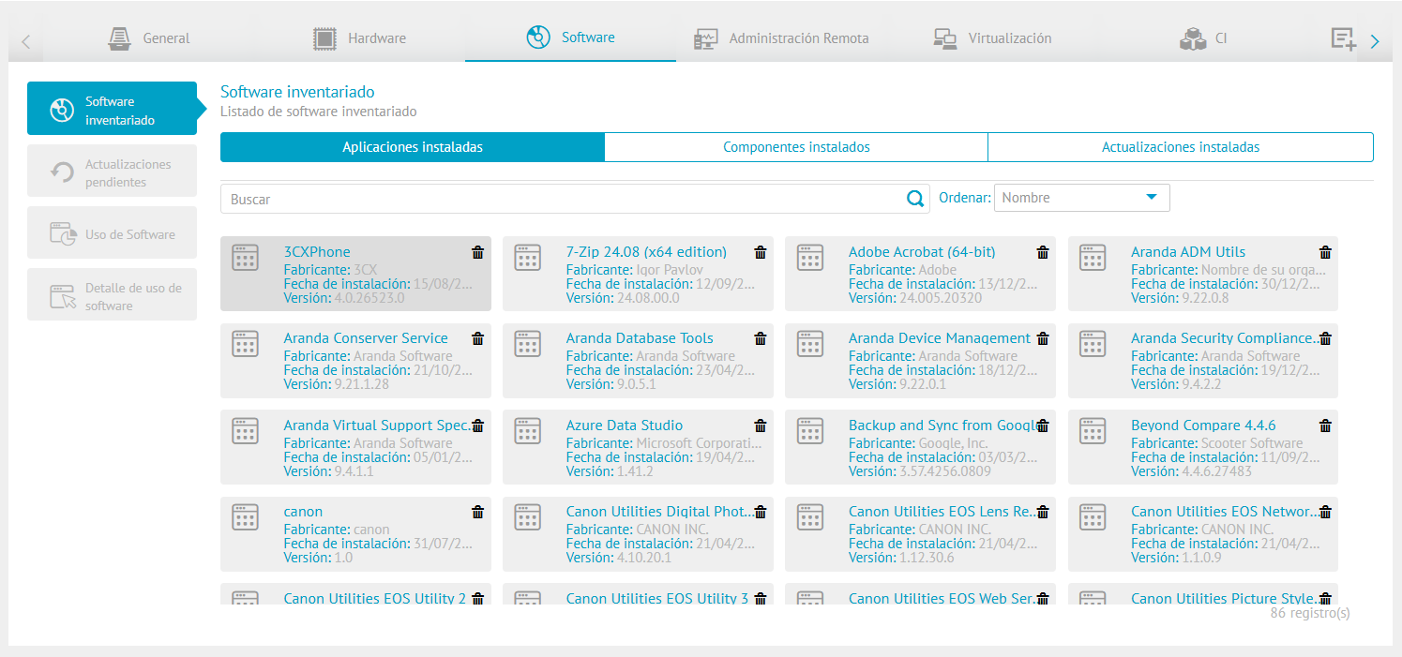Open Canon Utilities EOS Utility 3 entry
Viewport: 1402px width, 657px height.
click(x=657, y=598)
